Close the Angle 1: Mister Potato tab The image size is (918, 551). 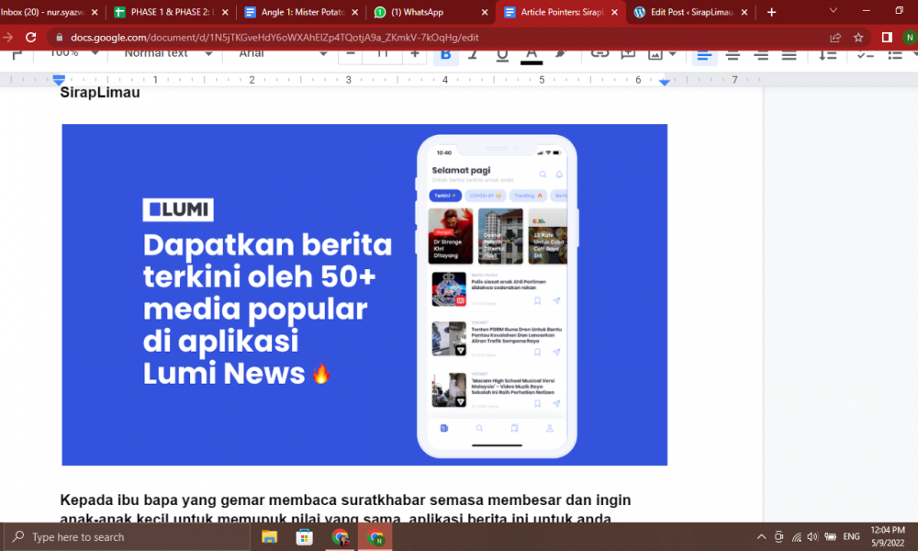point(354,12)
